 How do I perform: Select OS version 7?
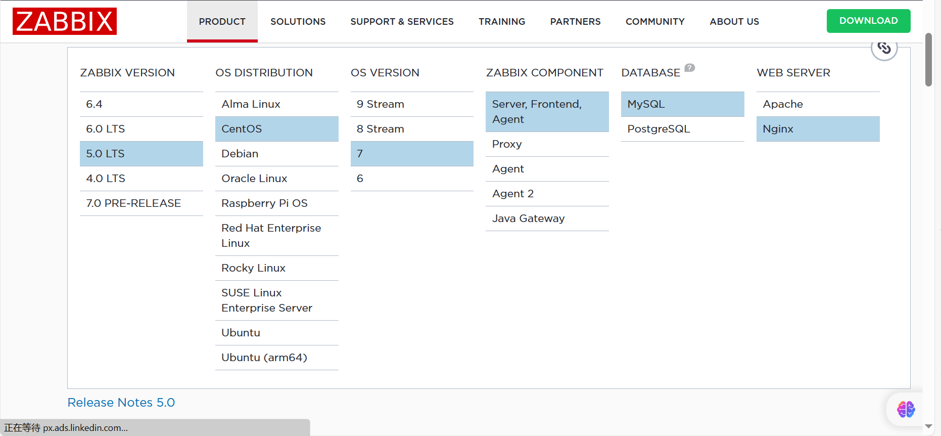point(412,154)
